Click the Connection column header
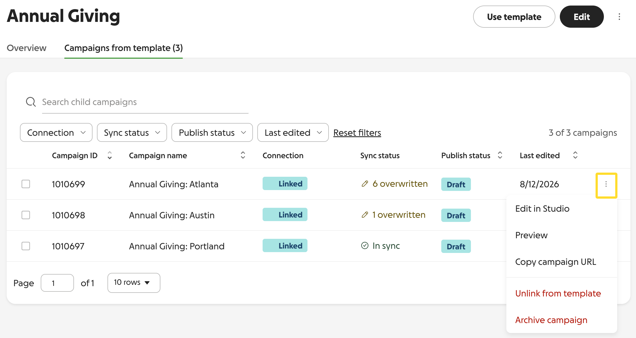Image resolution: width=636 pixels, height=338 pixels. tap(283, 155)
